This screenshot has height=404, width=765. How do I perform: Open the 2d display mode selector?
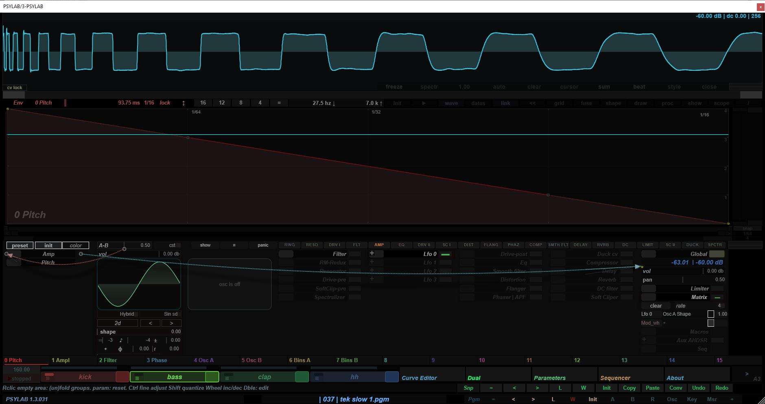tap(118, 323)
